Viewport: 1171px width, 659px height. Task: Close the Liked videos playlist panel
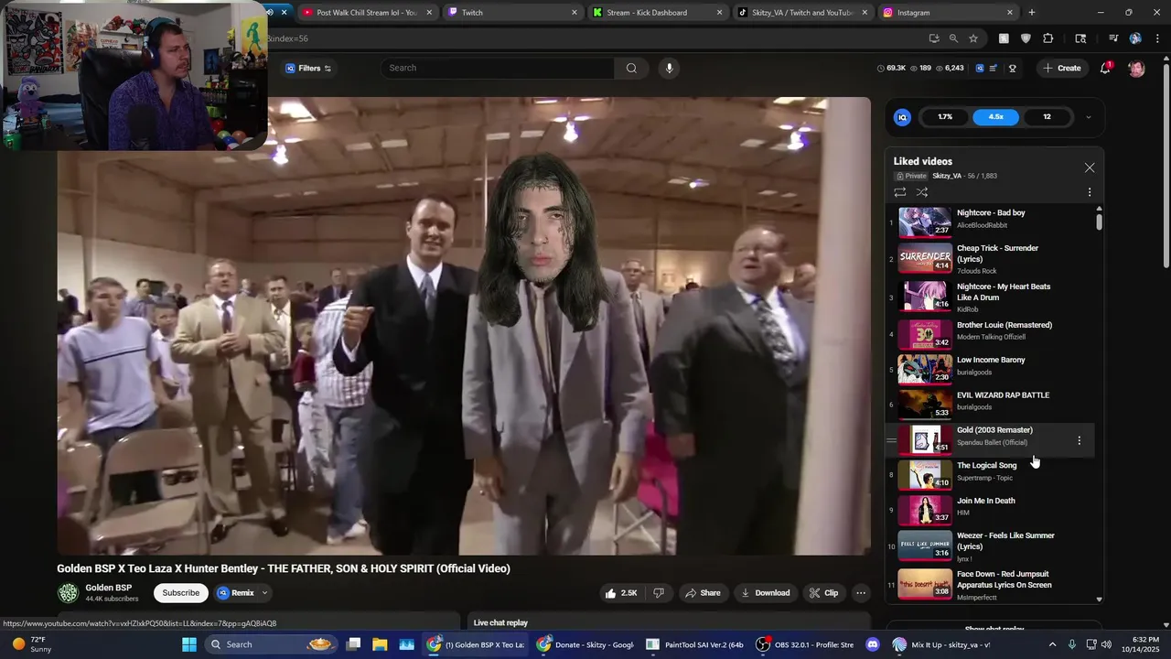pyautogui.click(x=1089, y=167)
